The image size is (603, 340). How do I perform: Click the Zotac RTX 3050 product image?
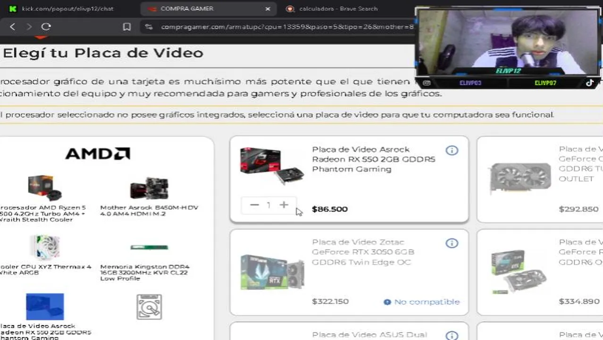pos(272,272)
